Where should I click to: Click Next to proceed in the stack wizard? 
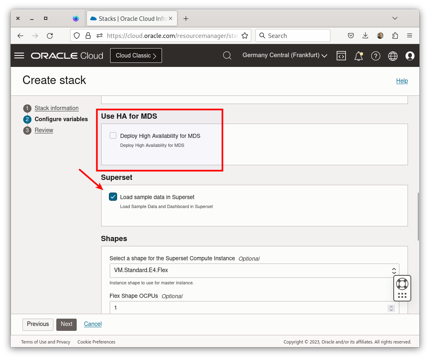[x=66, y=324]
